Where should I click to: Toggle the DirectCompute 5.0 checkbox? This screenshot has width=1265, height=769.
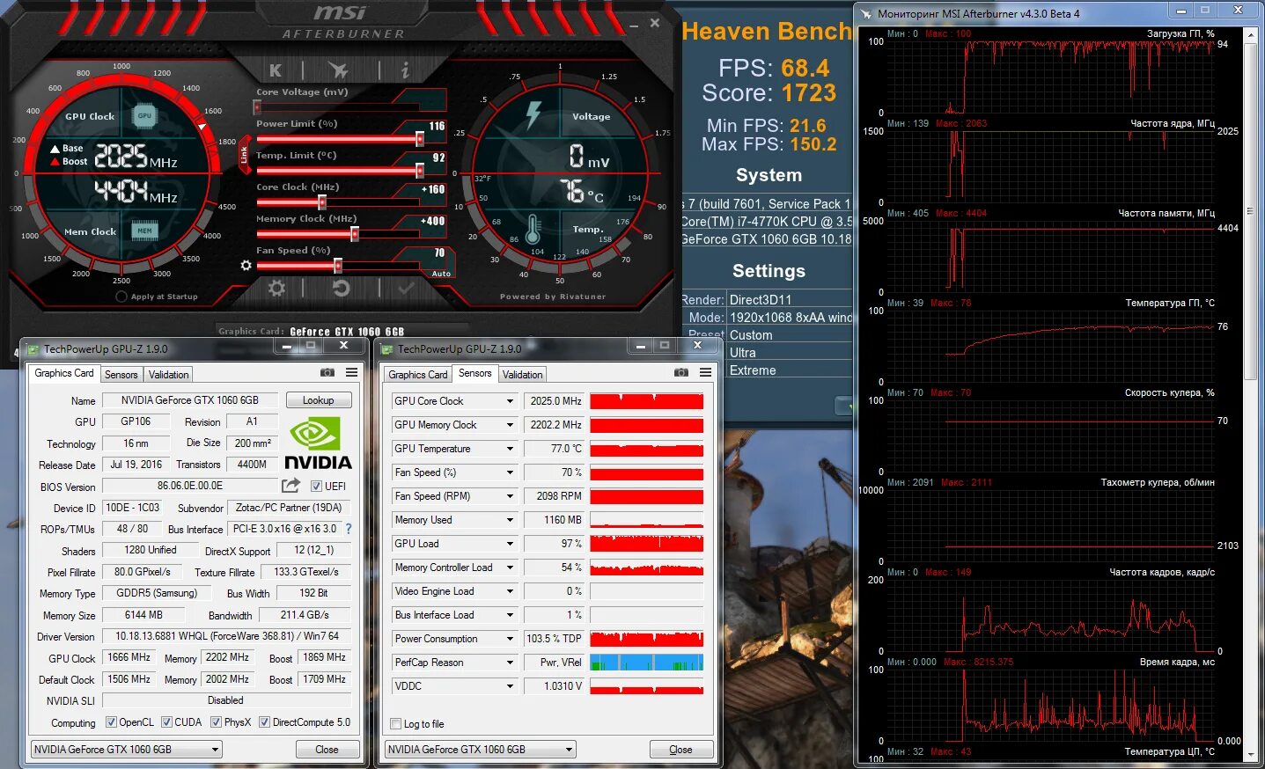[x=264, y=722]
